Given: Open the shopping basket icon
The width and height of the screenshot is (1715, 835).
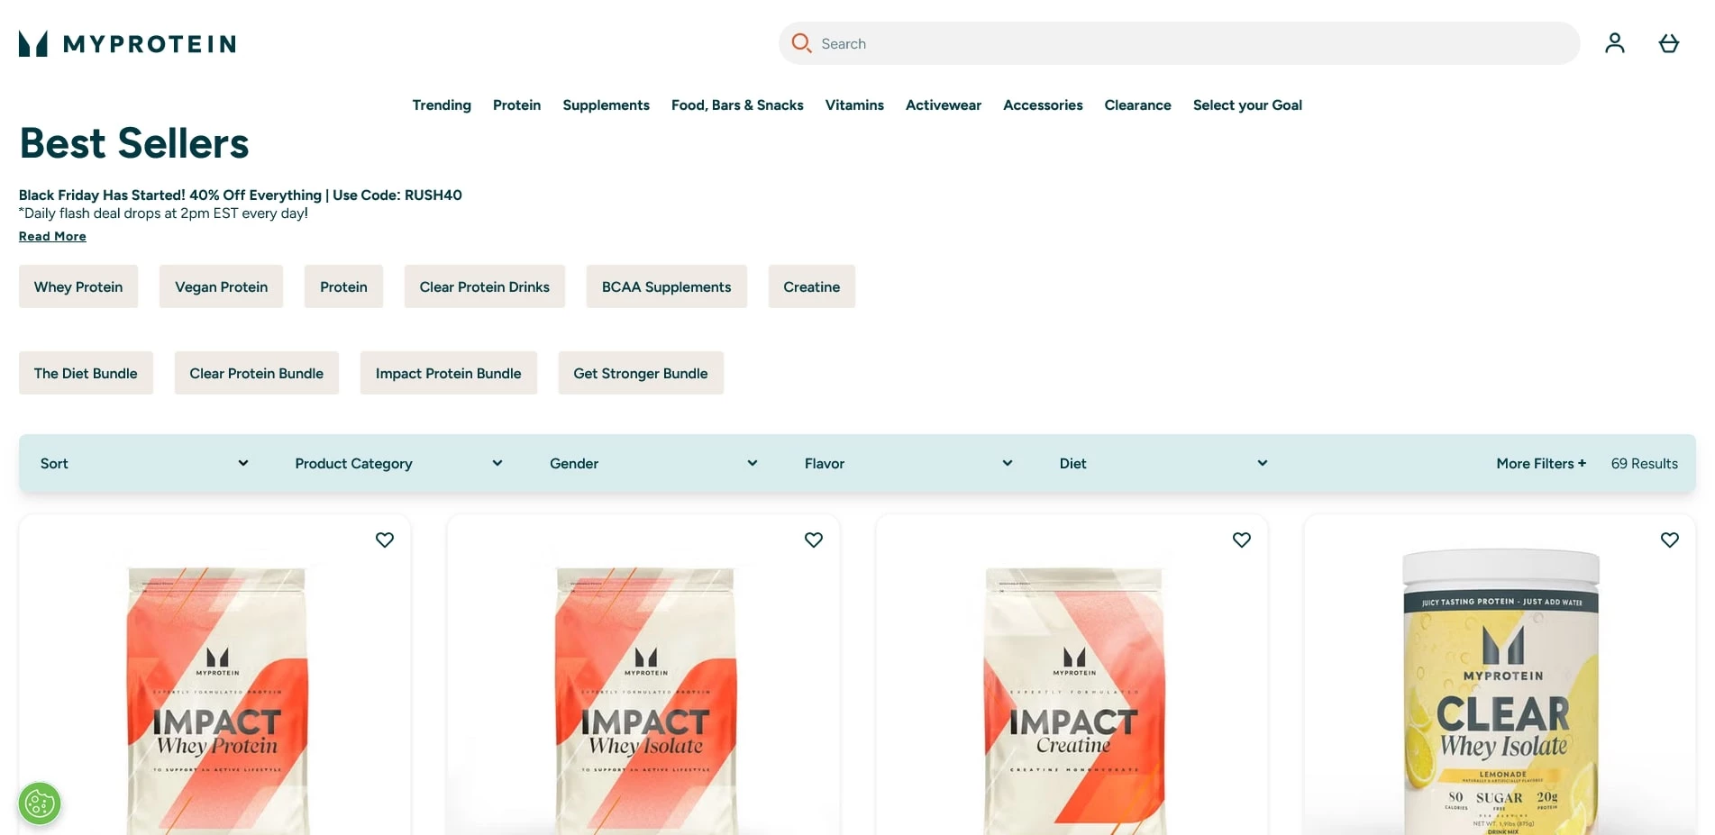Looking at the screenshot, I should (1668, 43).
